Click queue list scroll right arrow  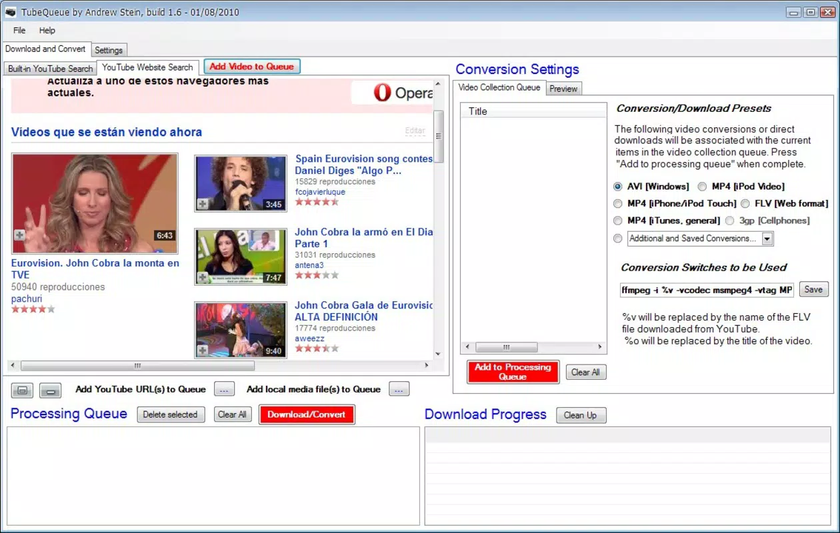pos(600,347)
